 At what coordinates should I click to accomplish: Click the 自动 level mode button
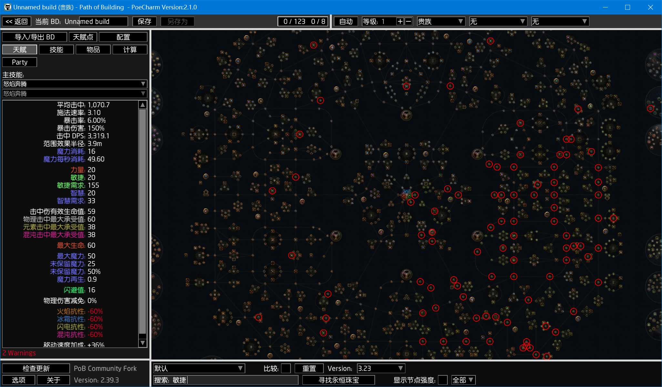(x=346, y=22)
